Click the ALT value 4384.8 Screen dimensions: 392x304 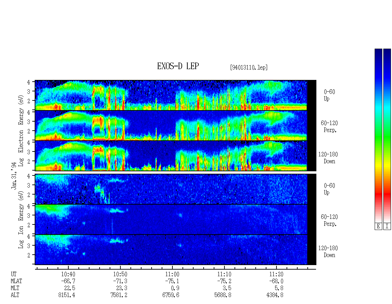[x=275, y=295]
